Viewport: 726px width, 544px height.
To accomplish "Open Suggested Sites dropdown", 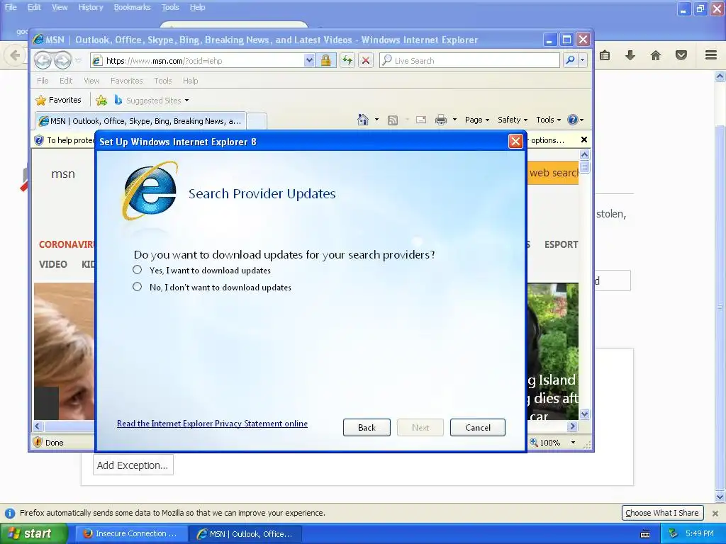I will [152, 101].
